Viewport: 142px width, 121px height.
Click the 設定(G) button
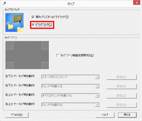click(x=122, y=96)
